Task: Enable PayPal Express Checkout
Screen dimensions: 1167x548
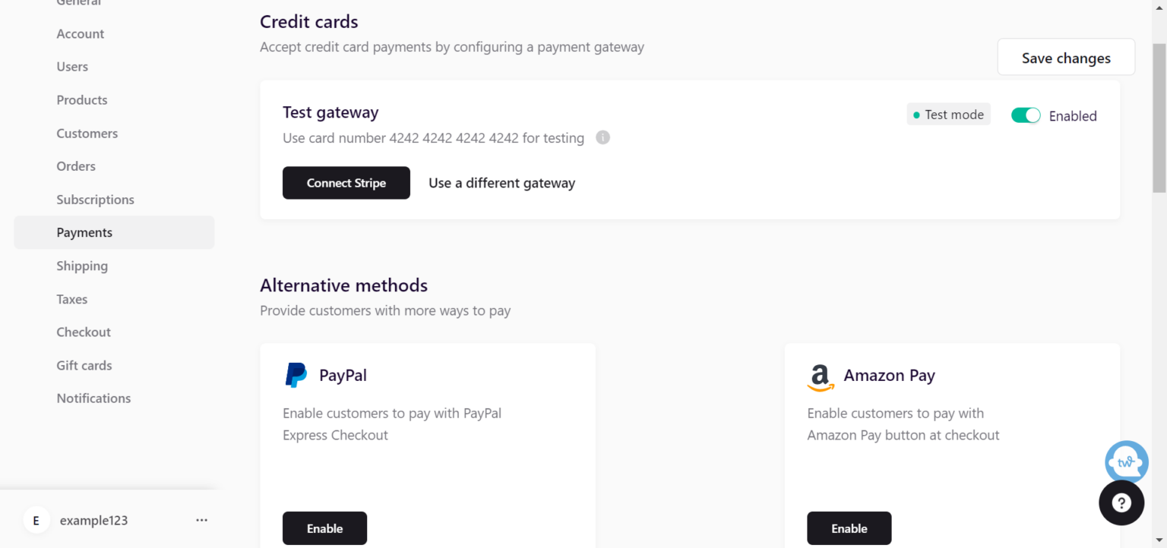Action: 324,528
